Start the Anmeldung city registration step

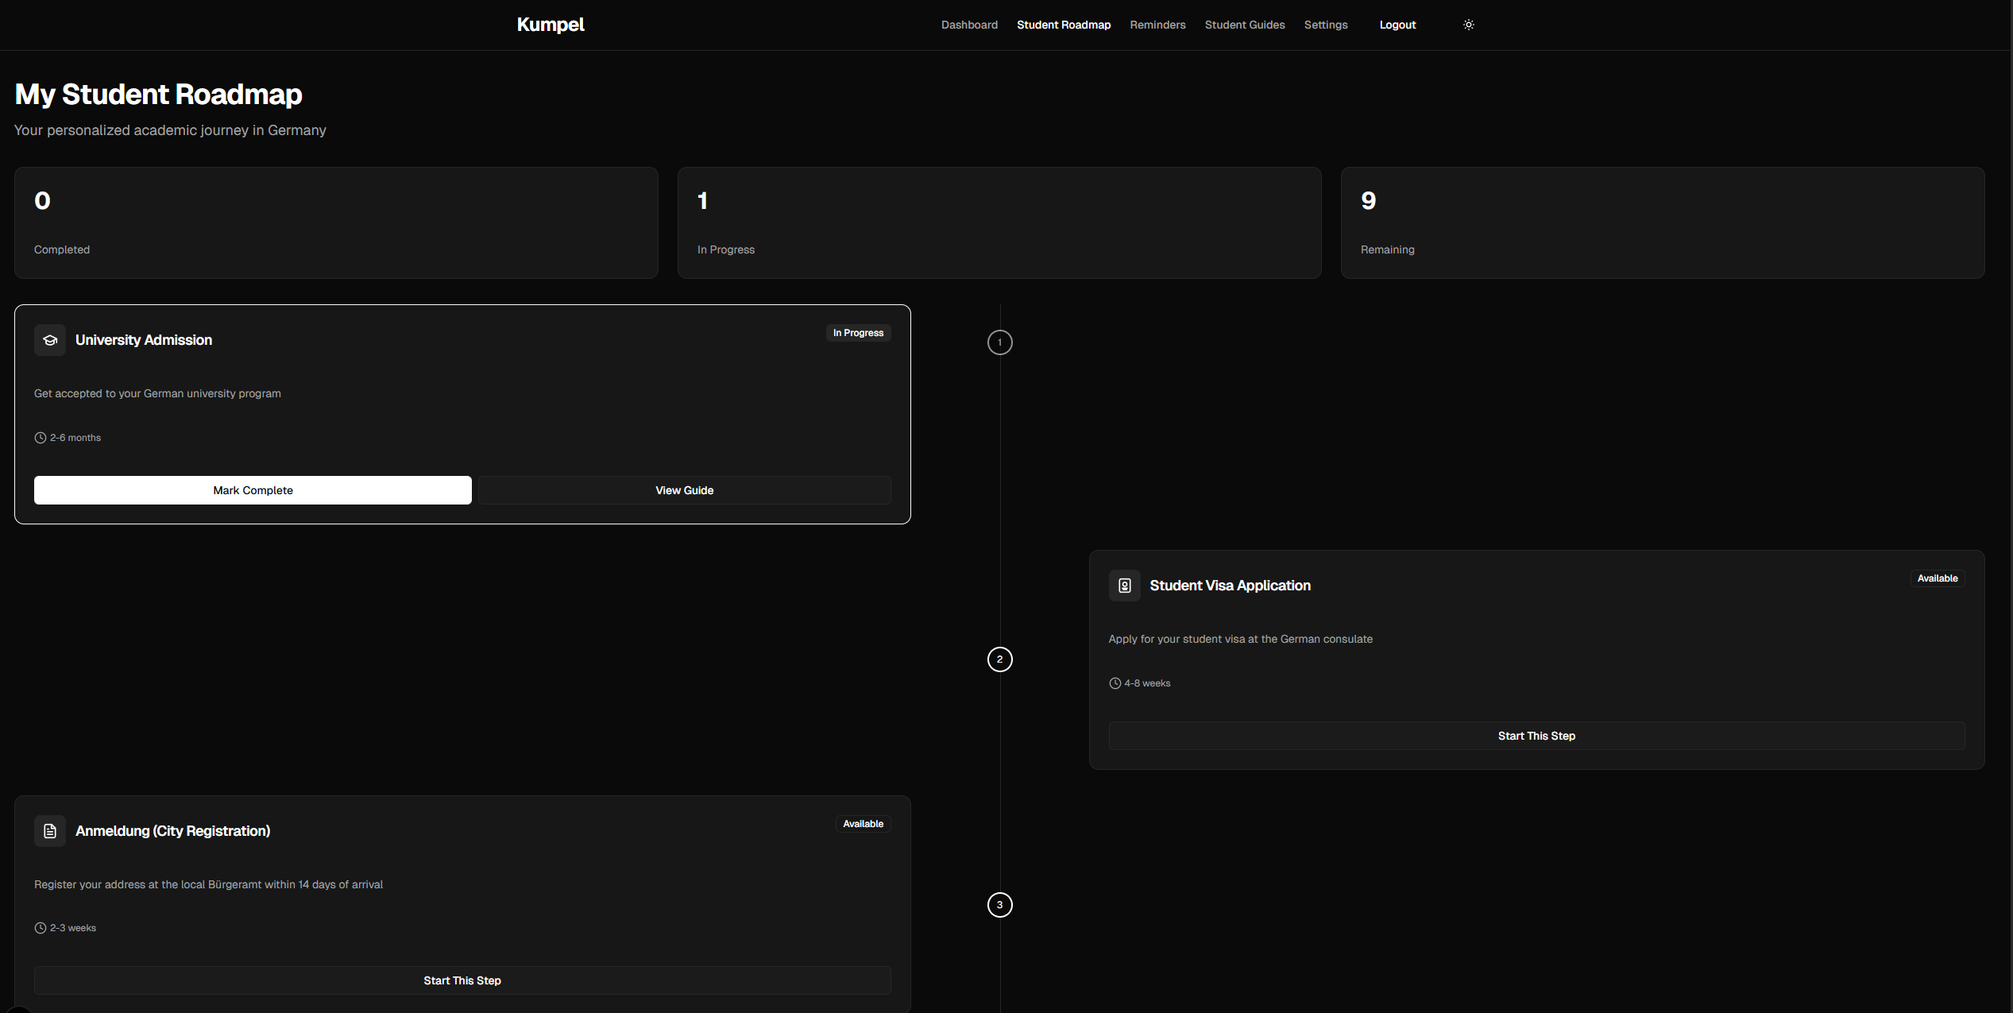462,980
